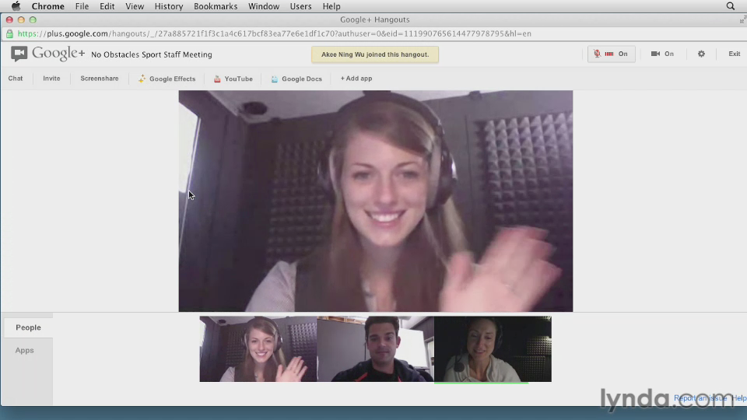Select the man's video thumbnail
Viewport: 747px width, 420px height.
coord(375,349)
